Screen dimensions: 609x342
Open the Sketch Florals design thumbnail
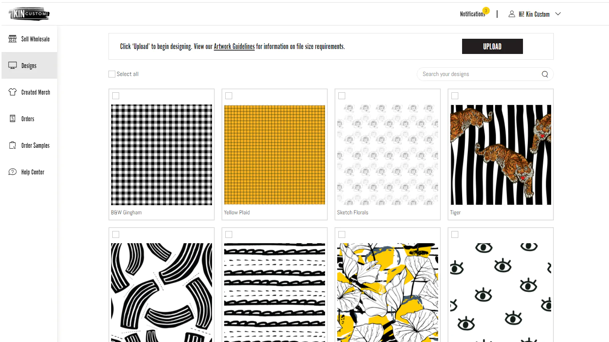click(387, 155)
